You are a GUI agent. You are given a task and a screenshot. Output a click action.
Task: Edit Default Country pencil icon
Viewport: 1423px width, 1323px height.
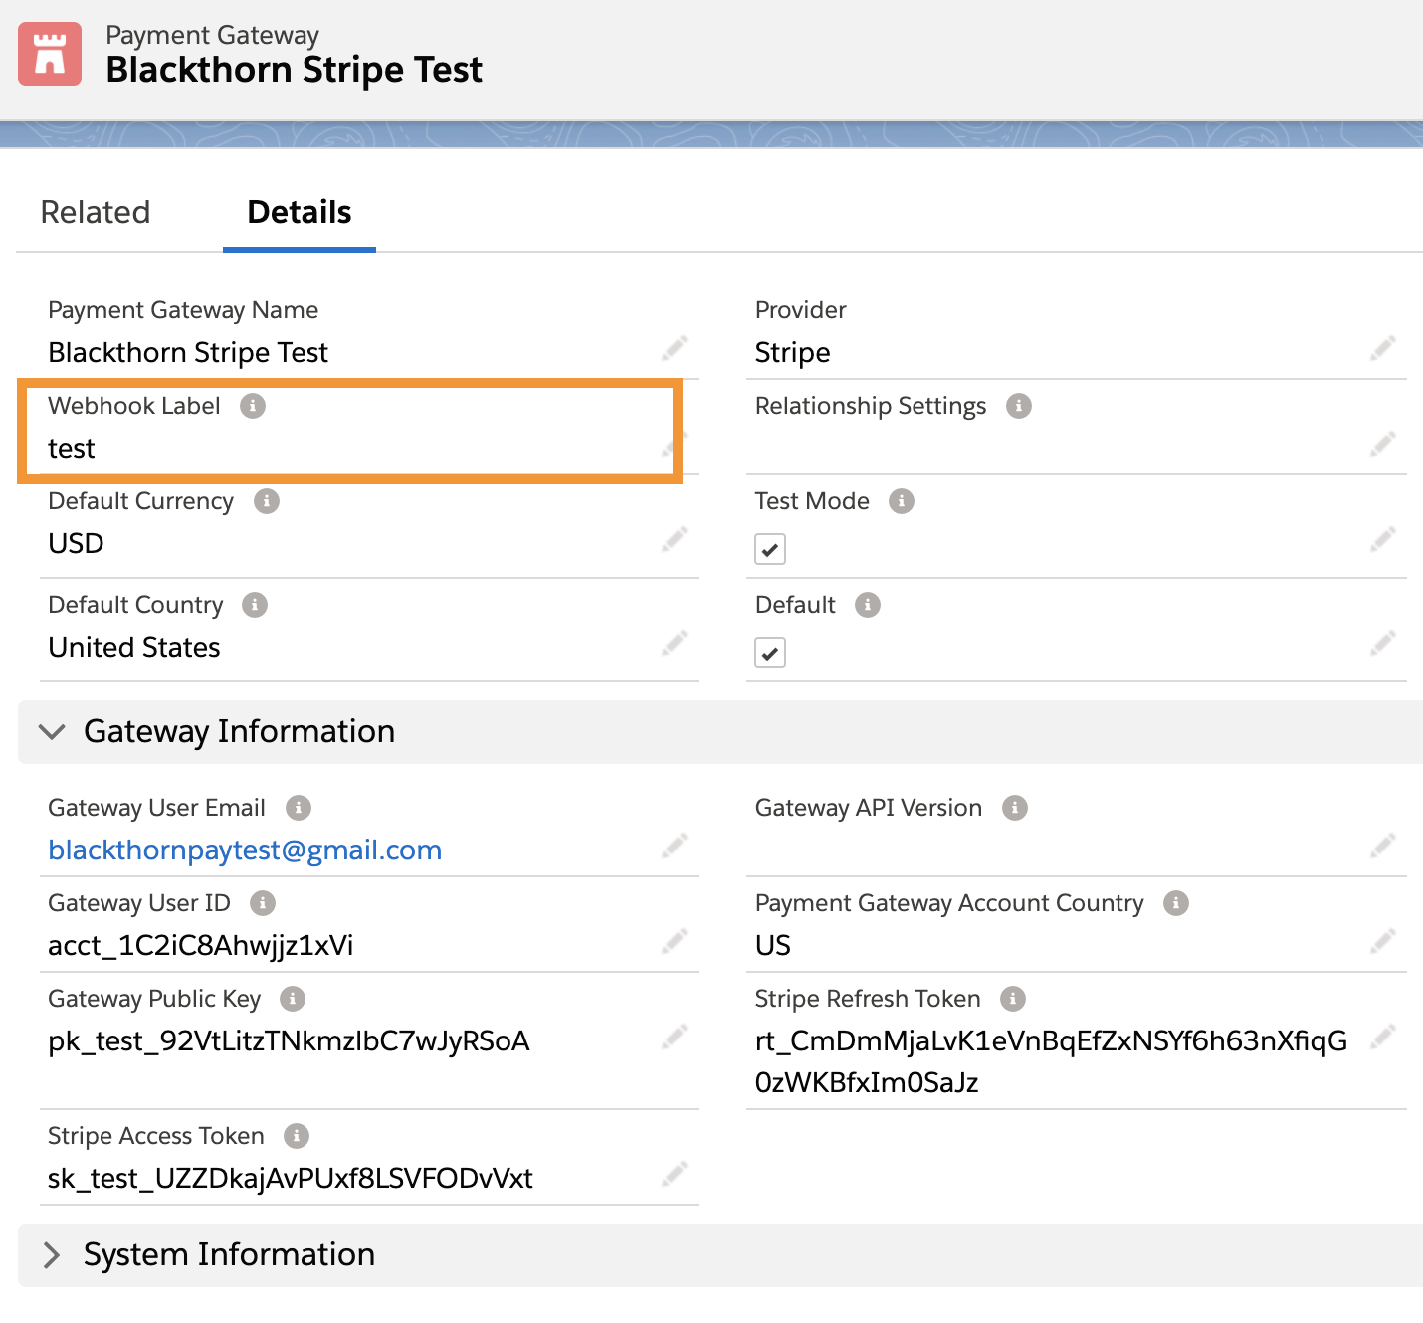675,643
